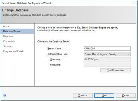Click the disabled Username field
This screenshot has height=101, width=138.
(107, 60)
